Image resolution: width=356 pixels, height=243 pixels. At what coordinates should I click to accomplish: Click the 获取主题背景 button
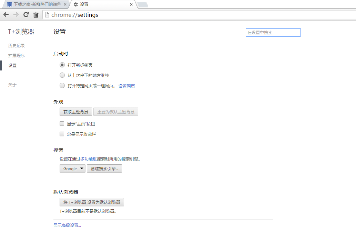(x=75, y=112)
